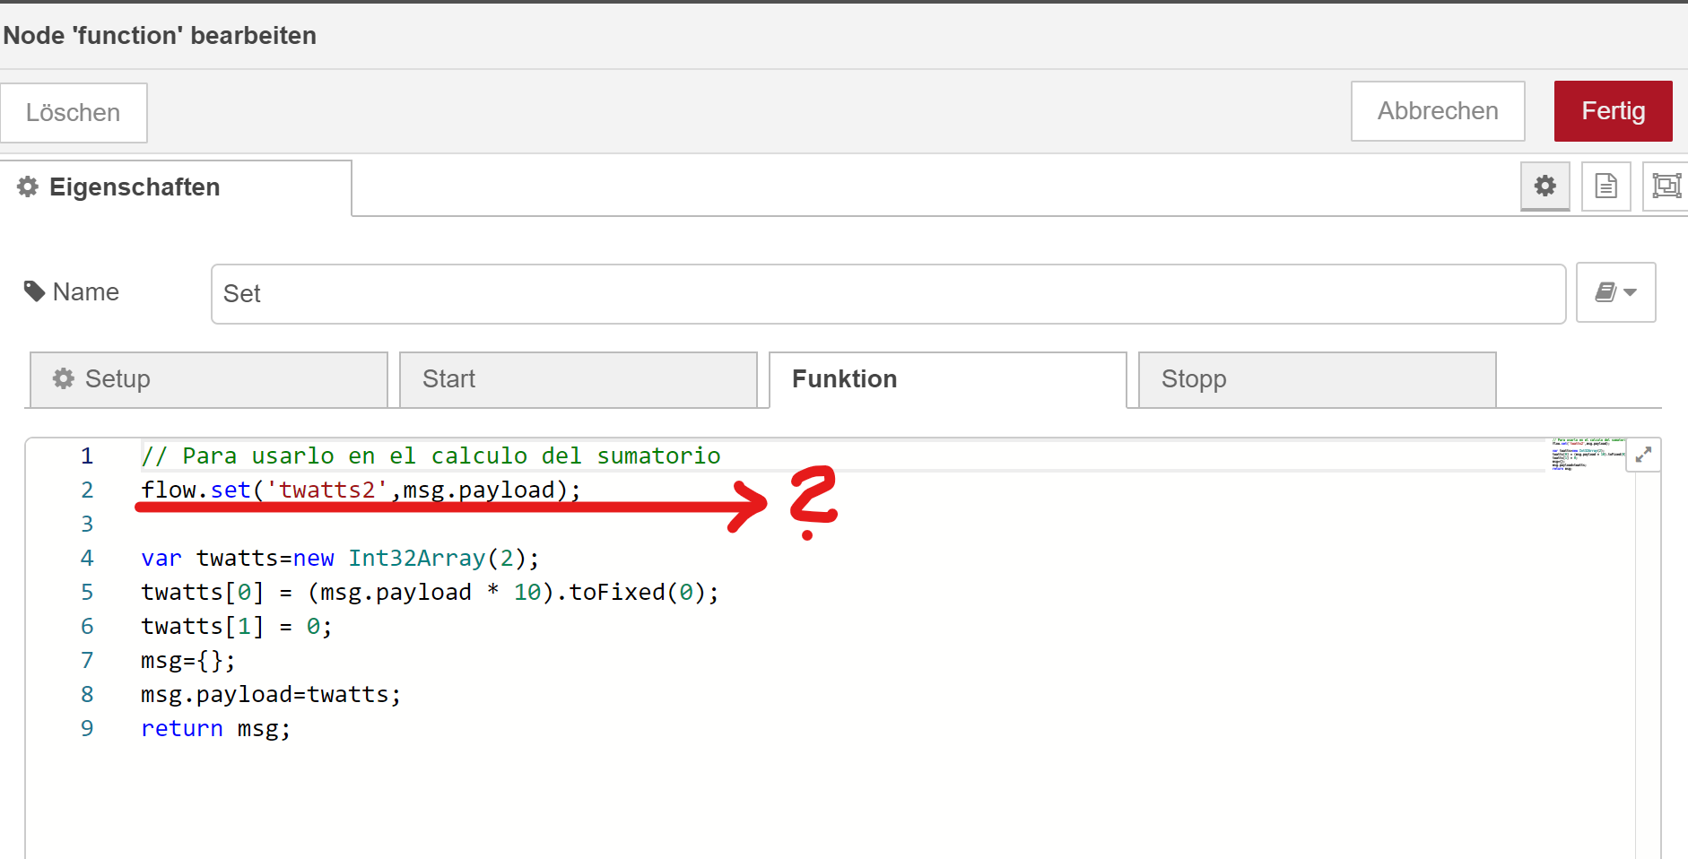Focus the Name input field

click(888, 293)
